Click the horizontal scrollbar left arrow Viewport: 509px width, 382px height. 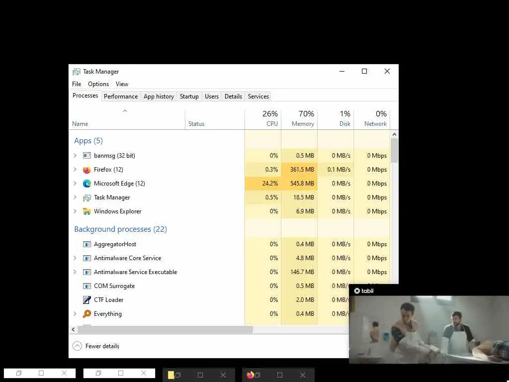(74, 330)
